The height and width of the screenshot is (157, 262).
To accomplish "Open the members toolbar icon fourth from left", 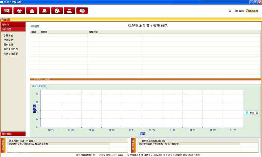I will pos(44,11).
